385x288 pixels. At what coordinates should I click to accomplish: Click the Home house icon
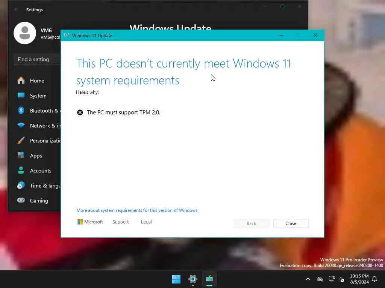coord(21,80)
